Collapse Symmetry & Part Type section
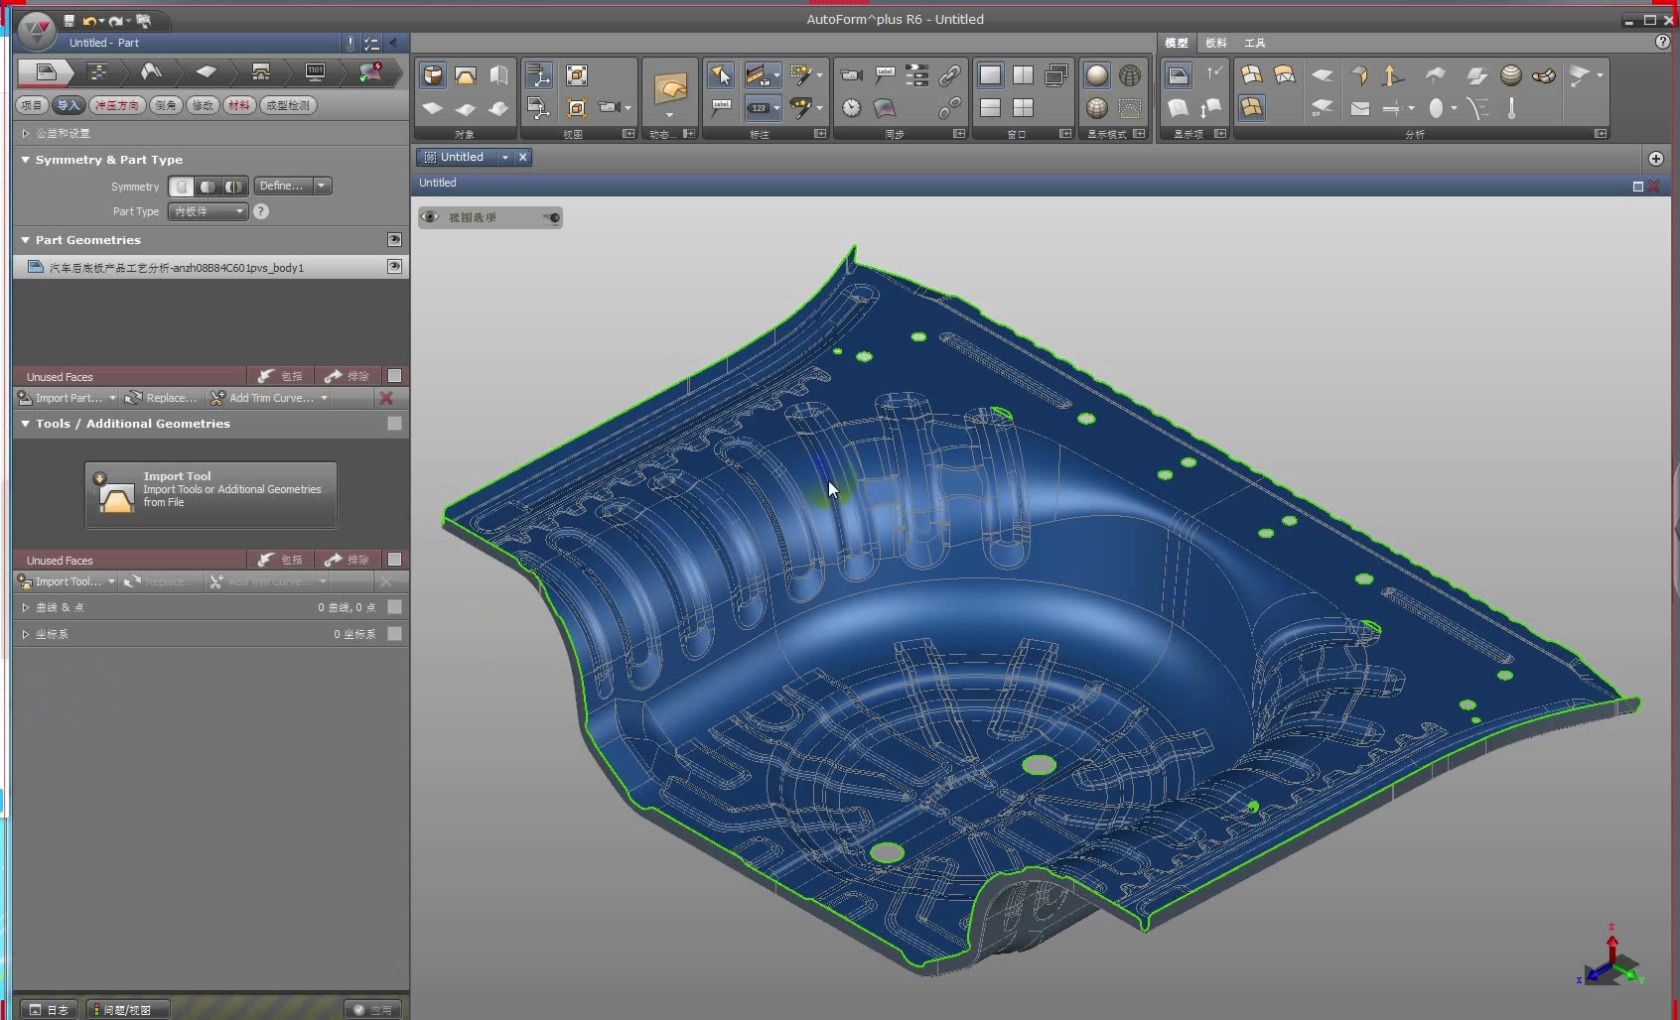Image resolution: width=1680 pixels, height=1020 pixels. [26, 160]
